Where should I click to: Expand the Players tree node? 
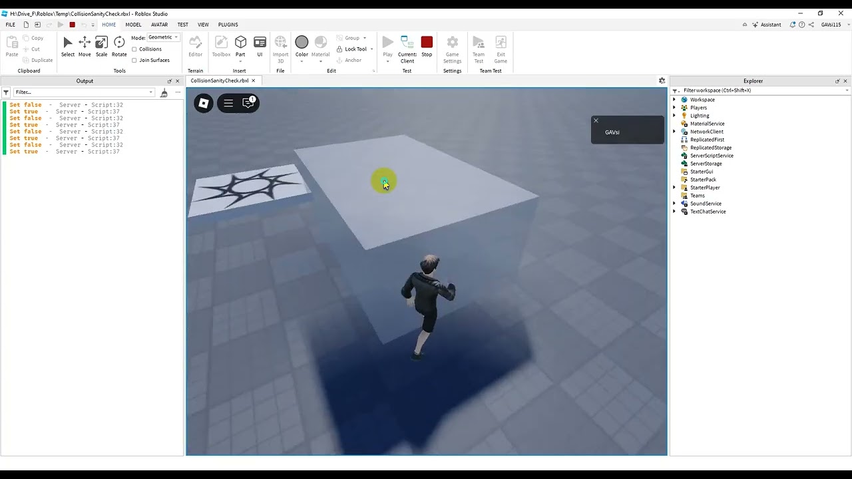674,108
